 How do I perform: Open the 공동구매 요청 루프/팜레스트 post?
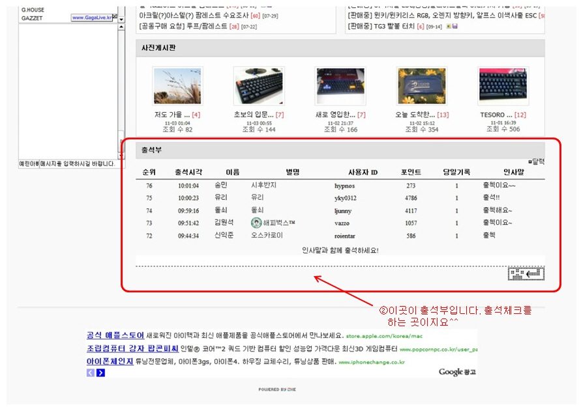coord(183,26)
